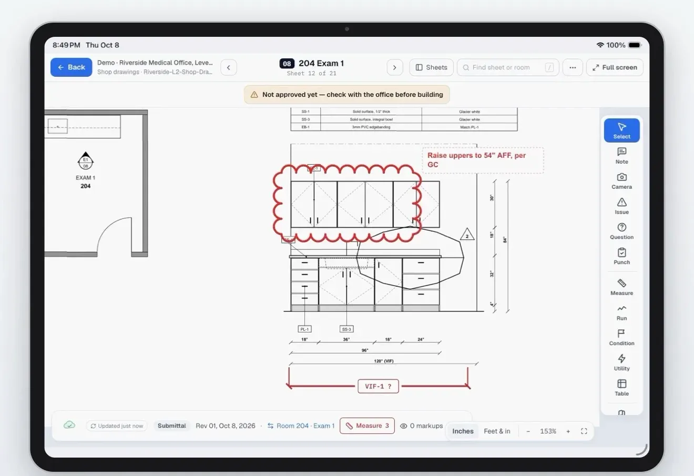Select the Utility lightning tool

(x=621, y=363)
